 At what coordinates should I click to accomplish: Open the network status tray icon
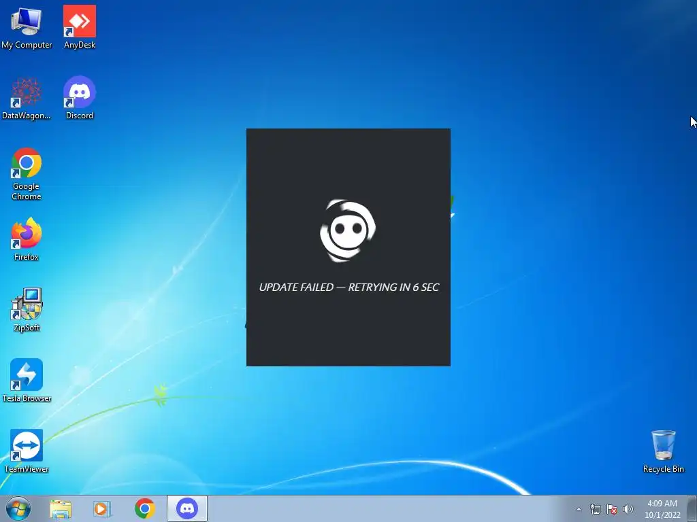coord(595,509)
